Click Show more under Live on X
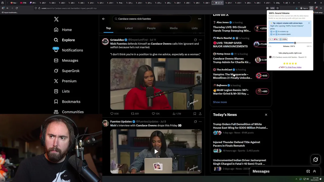The height and width of the screenshot is (182, 324). [220, 102]
